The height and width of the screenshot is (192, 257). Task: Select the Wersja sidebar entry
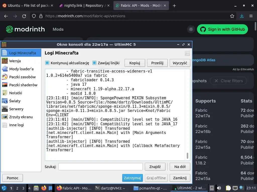pos(21,61)
